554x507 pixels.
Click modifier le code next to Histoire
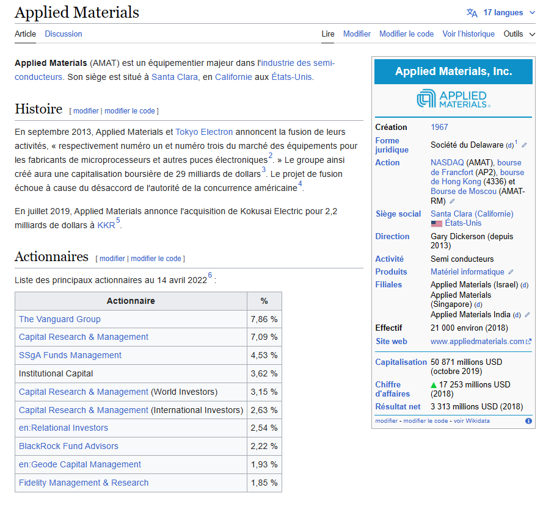(129, 111)
